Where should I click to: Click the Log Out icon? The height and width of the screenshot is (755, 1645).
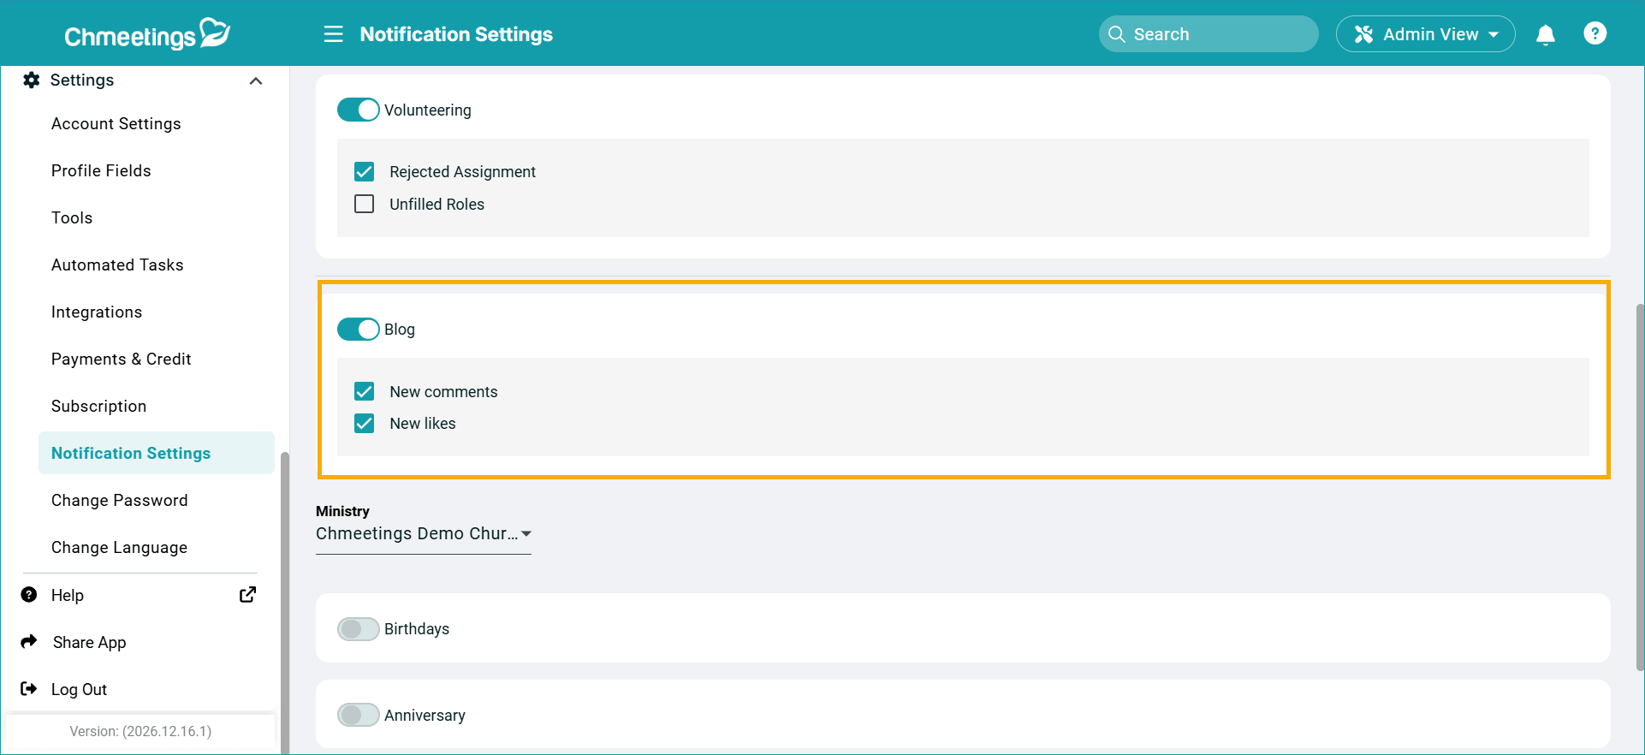[x=29, y=688]
